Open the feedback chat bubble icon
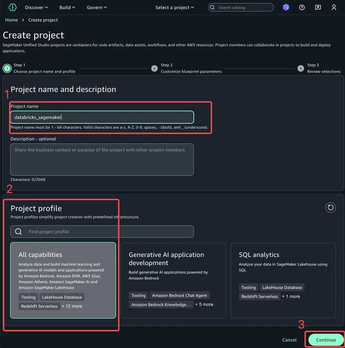The width and height of the screenshot is (345, 348). coord(318,7)
